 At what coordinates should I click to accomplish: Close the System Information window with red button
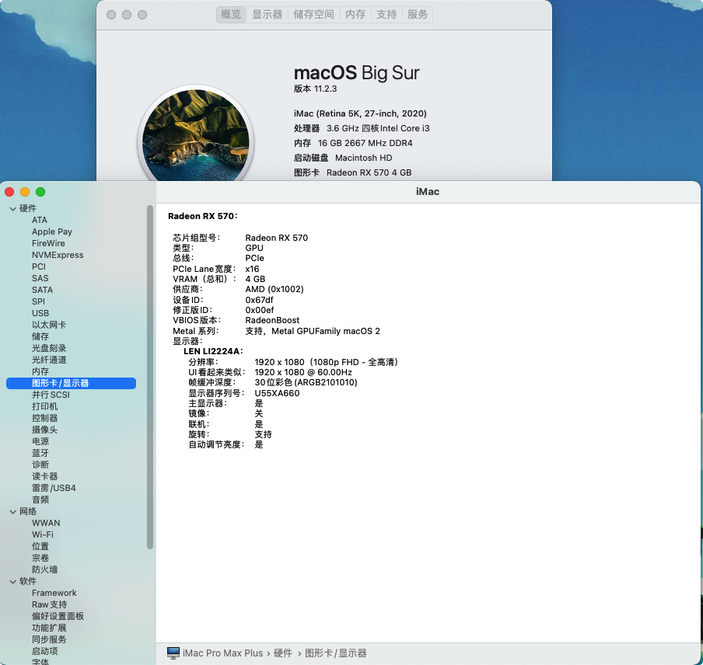(9, 192)
